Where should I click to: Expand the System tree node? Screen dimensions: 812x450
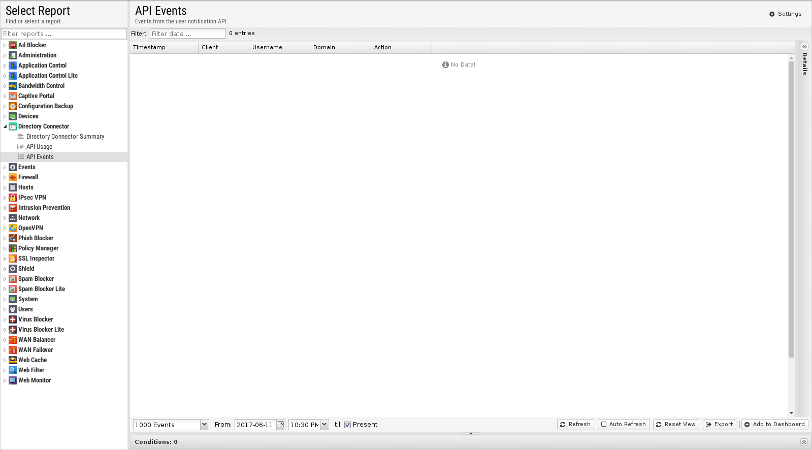coord(5,299)
